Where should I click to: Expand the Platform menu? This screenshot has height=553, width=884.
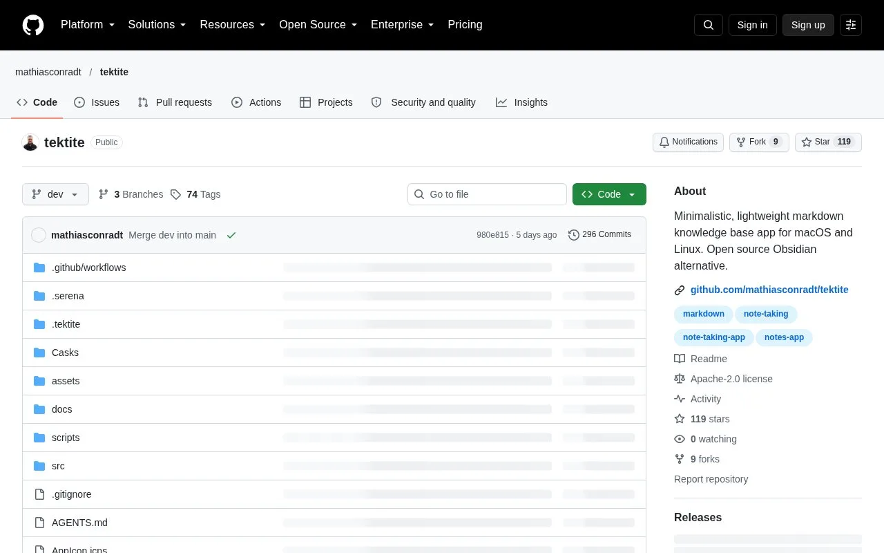pos(88,25)
